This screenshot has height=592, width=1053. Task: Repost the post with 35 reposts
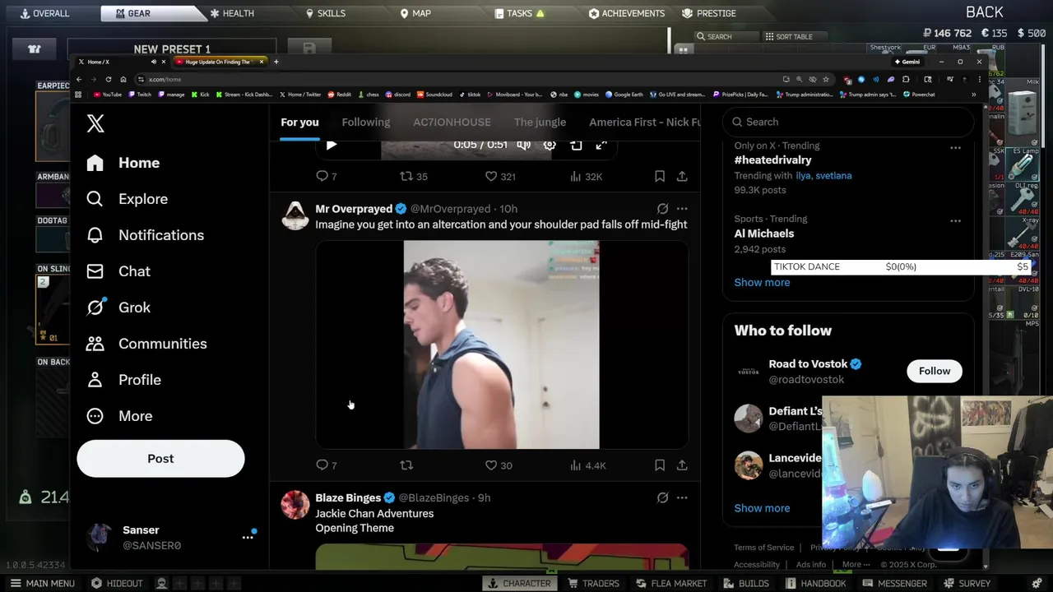413,176
